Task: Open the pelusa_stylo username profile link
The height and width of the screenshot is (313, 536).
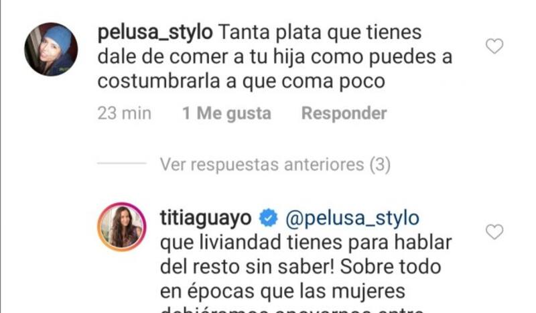Action: (155, 32)
